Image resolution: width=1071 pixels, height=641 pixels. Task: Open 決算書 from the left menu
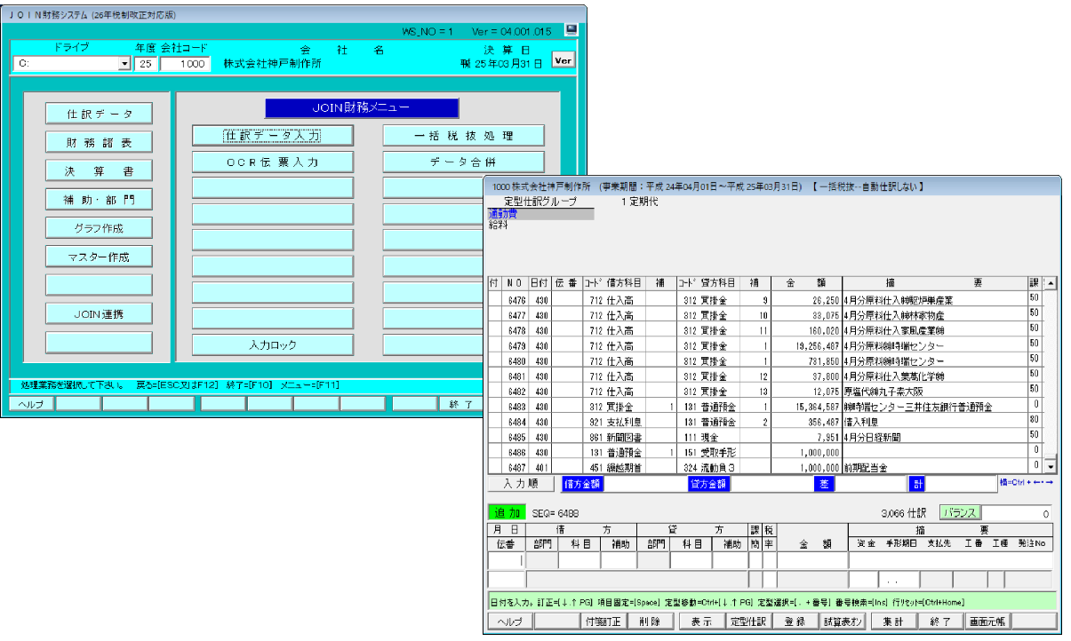(x=100, y=170)
